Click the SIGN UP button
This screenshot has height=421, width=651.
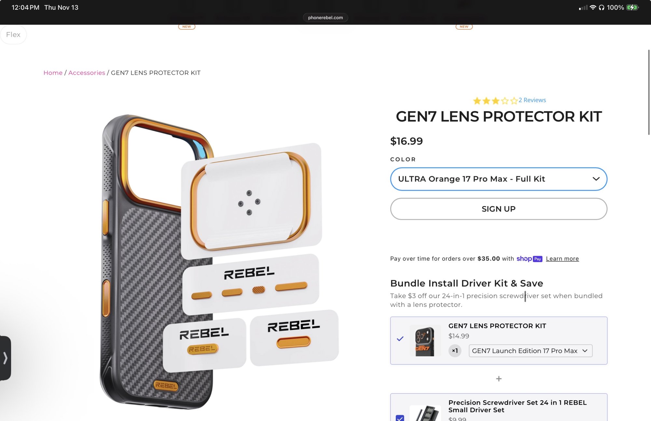point(499,209)
